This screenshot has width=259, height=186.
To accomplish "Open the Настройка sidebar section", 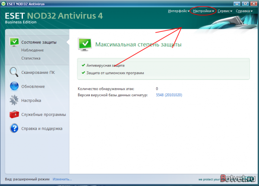I will (x=31, y=101).
